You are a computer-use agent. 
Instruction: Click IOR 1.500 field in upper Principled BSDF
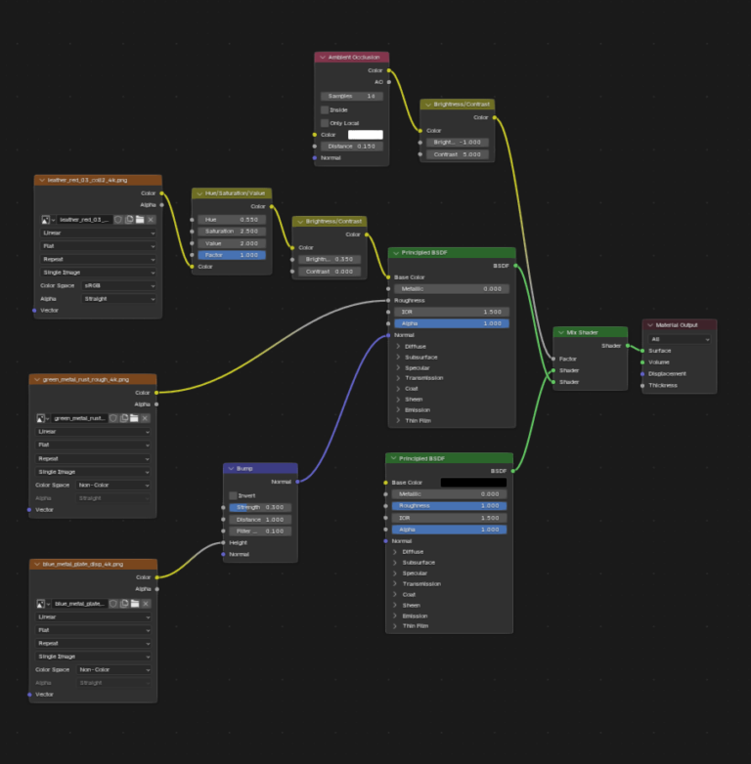click(x=452, y=312)
